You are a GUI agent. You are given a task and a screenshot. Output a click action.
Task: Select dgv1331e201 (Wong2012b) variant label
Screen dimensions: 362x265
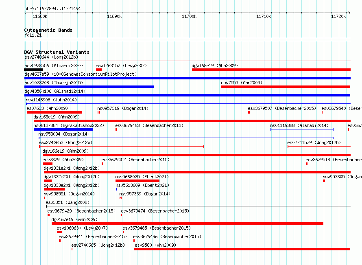point(72,168)
